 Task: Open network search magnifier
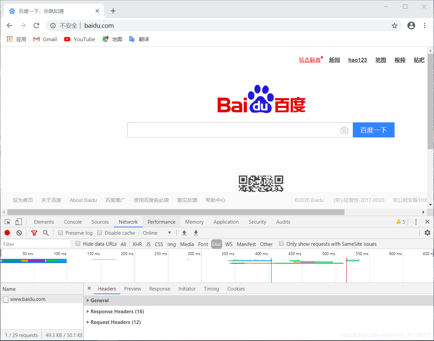(x=46, y=233)
